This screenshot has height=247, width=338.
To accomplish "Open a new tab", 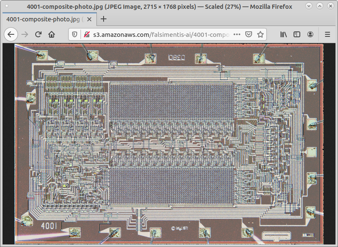I will (x=104, y=19).
